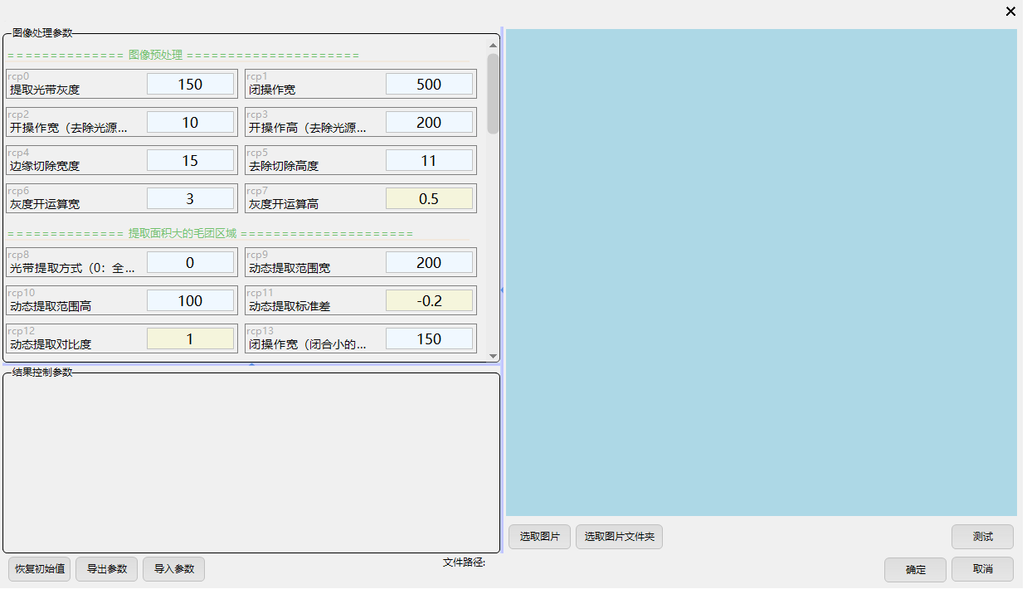The height and width of the screenshot is (594, 1027).
Task: Focus the 提取光带灰度 value field
Action: point(190,84)
